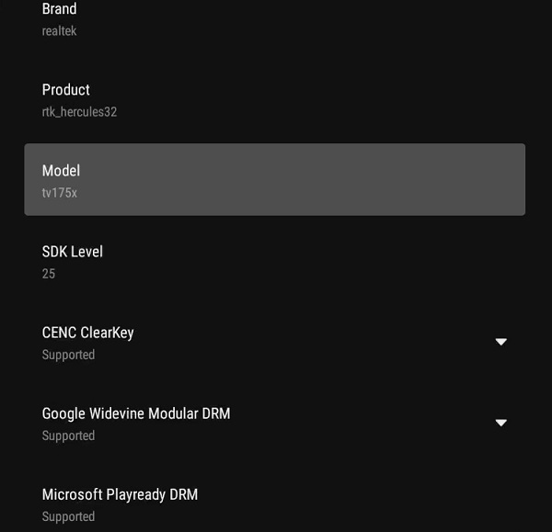Select the SDK Level heading
The image size is (552, 532).
coord(72,252)
